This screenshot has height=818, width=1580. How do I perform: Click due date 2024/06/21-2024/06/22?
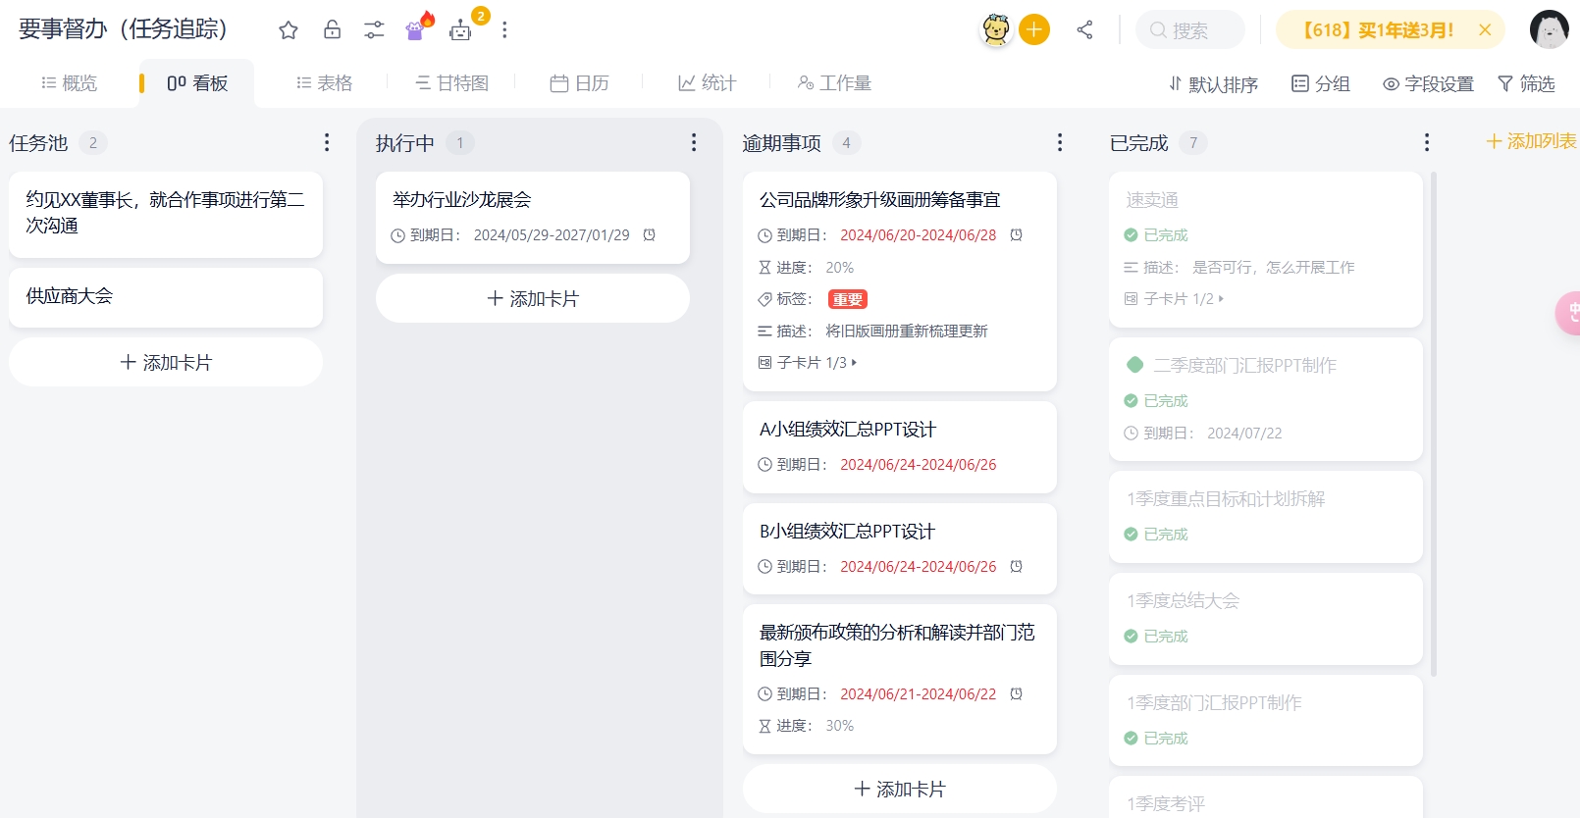point(918,694)
